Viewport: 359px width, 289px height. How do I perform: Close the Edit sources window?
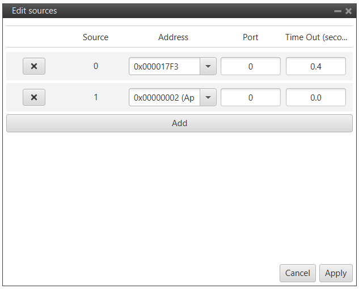click(348, 11)
